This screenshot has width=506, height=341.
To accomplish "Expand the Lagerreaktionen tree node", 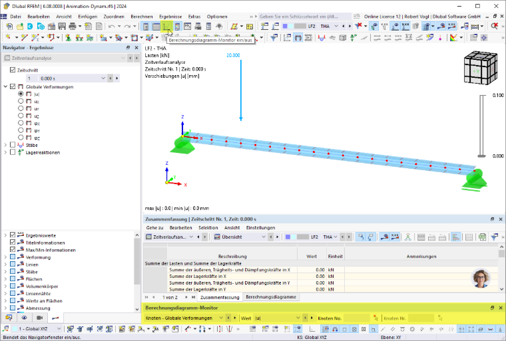I will pos(5,152).
